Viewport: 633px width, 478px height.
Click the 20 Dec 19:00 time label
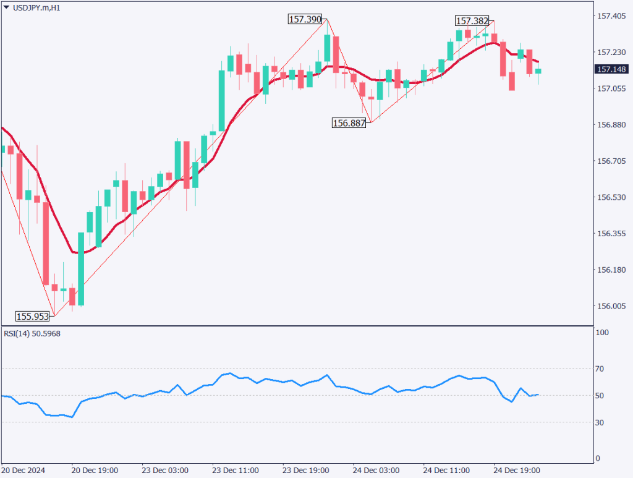pyautogui.click(x=94, y=470)
